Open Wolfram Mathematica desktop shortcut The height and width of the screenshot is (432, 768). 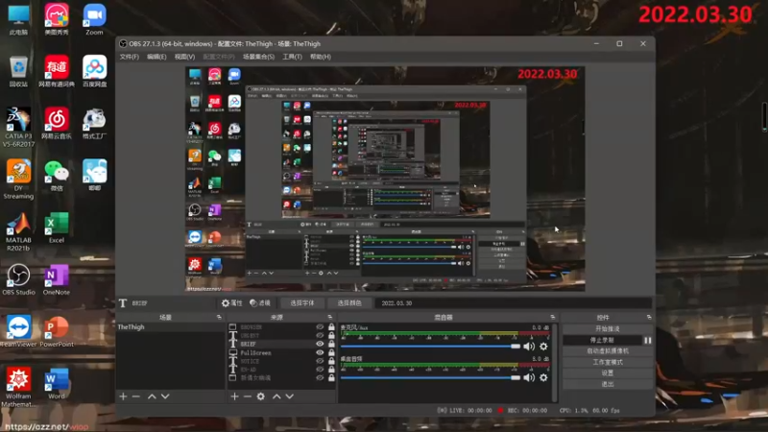click(x=18, y=388)
